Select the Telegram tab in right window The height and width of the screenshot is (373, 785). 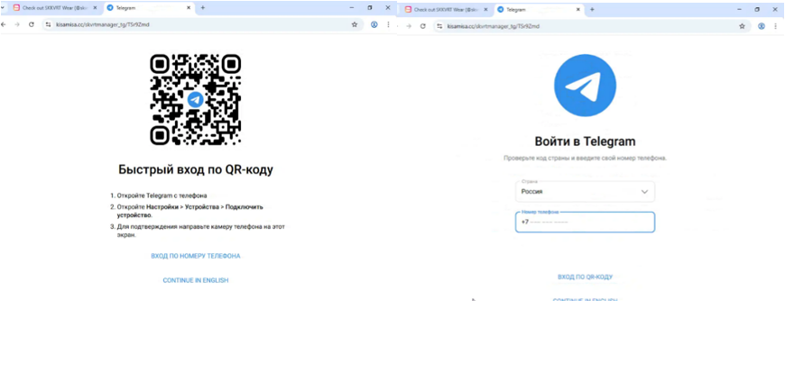pyautogui.click(x=539, y=10)
